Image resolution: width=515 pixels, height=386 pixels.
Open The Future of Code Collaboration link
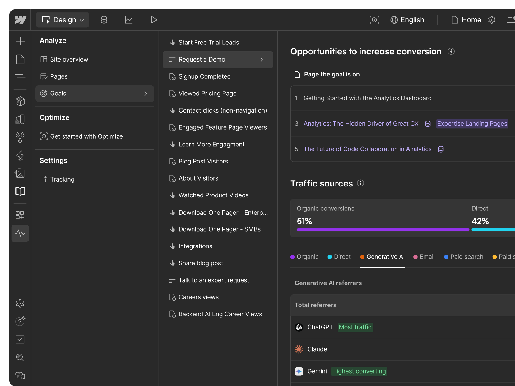pyautogui.click(x=367, y=149)
